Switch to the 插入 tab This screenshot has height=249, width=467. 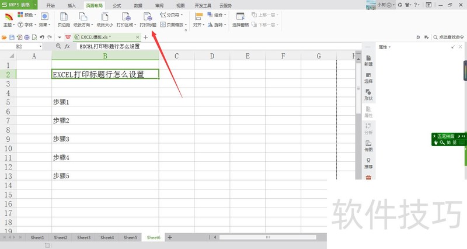point(71,5)
